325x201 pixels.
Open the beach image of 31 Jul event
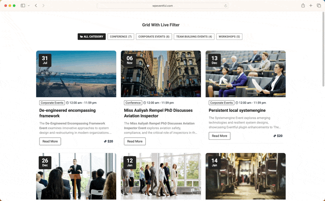tap(76, 74)
